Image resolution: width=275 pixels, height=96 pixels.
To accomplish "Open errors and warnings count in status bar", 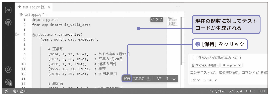I will tap(20, 91).
